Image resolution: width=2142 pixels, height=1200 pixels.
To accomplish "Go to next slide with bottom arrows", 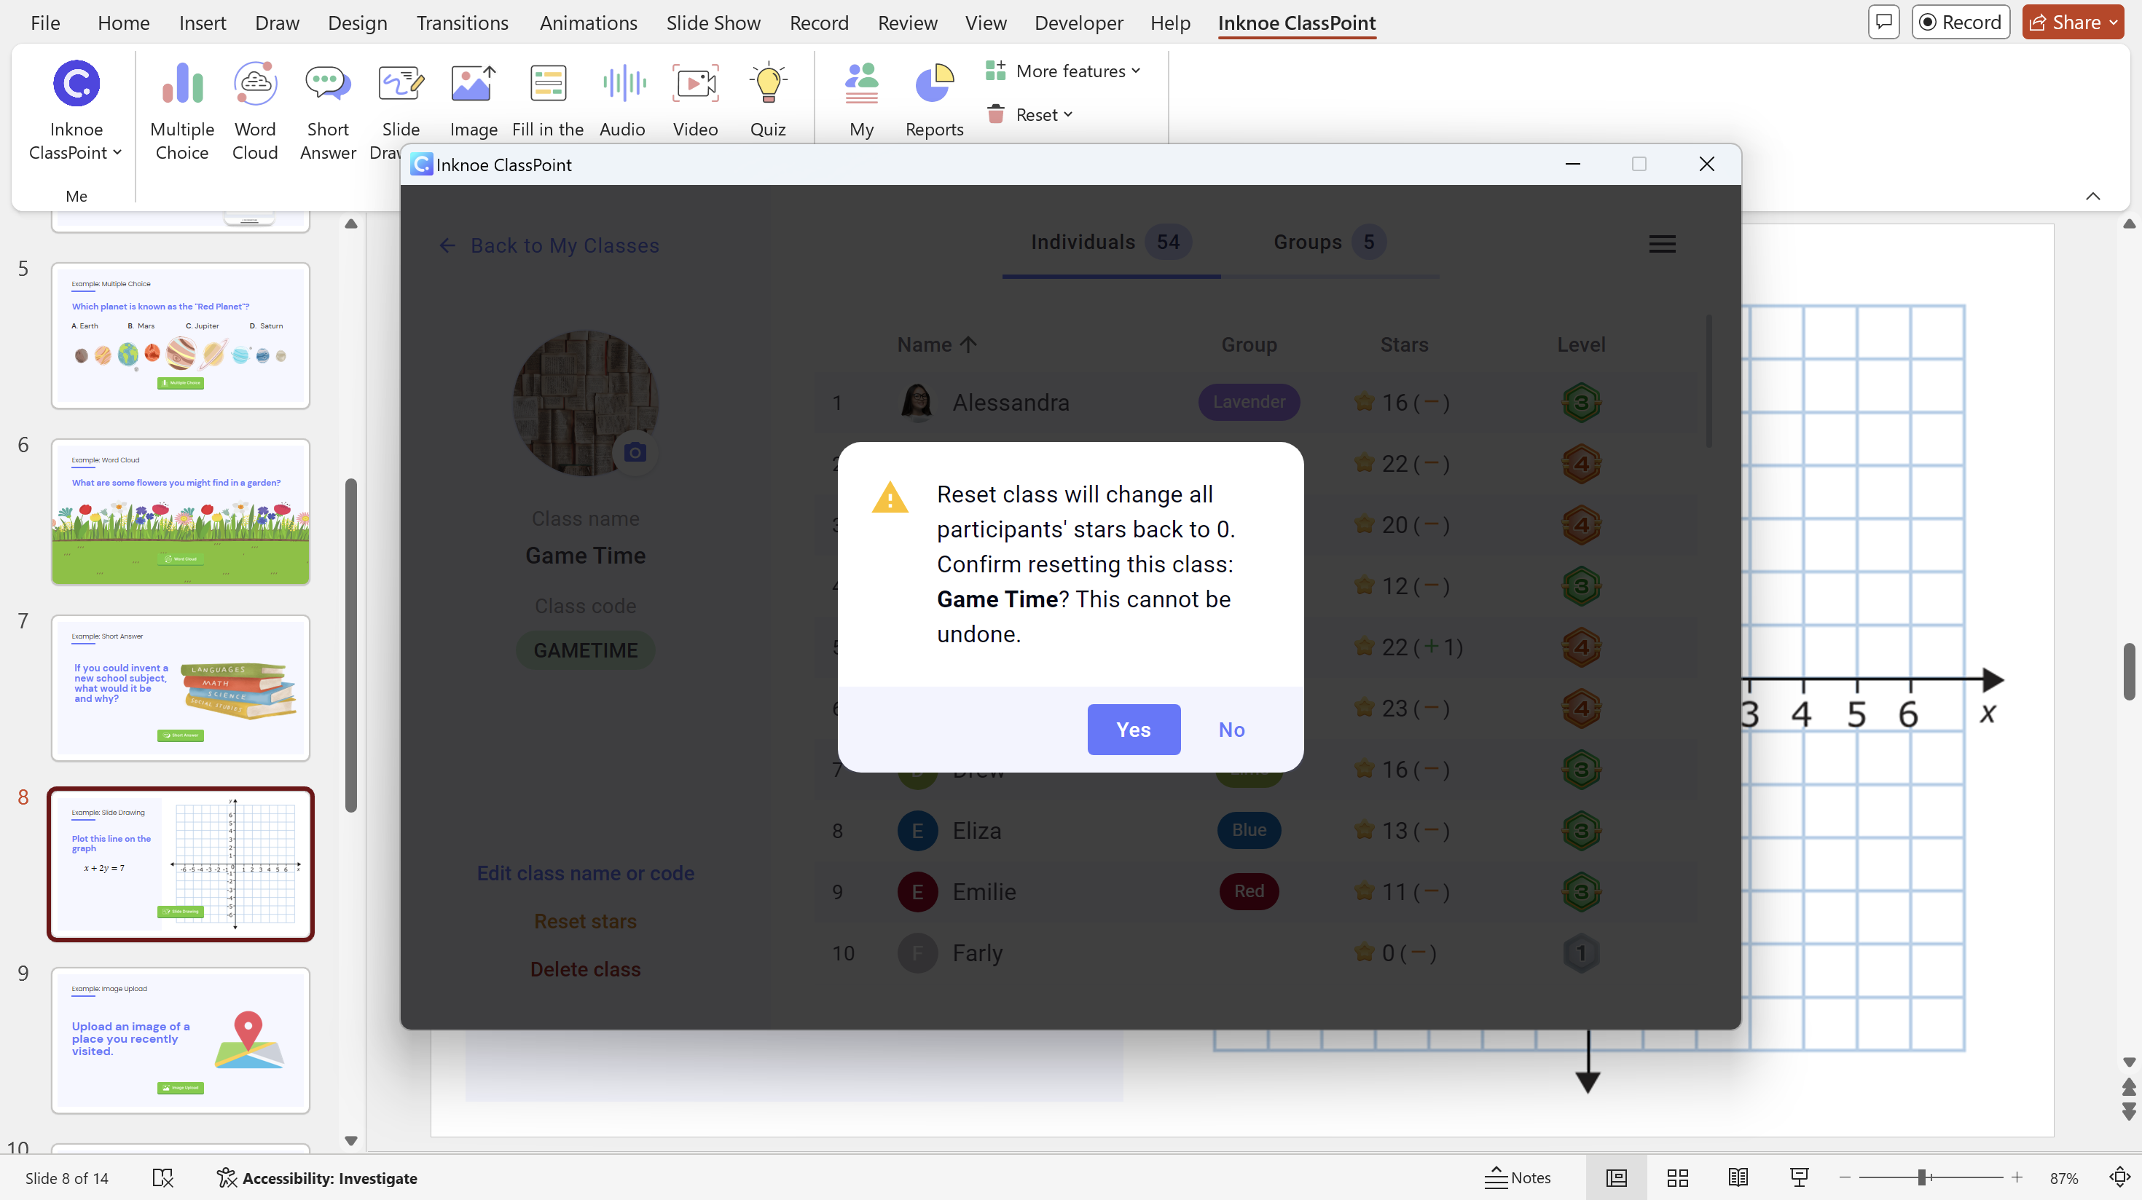I will (x=2129, y=1112).
